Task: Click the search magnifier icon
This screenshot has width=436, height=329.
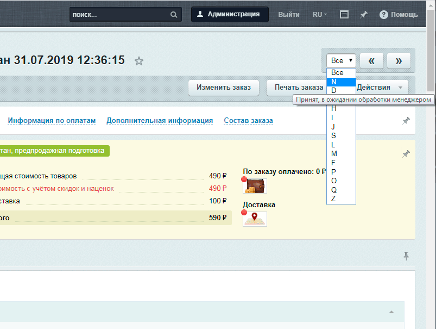Action: tap(174, 15)
